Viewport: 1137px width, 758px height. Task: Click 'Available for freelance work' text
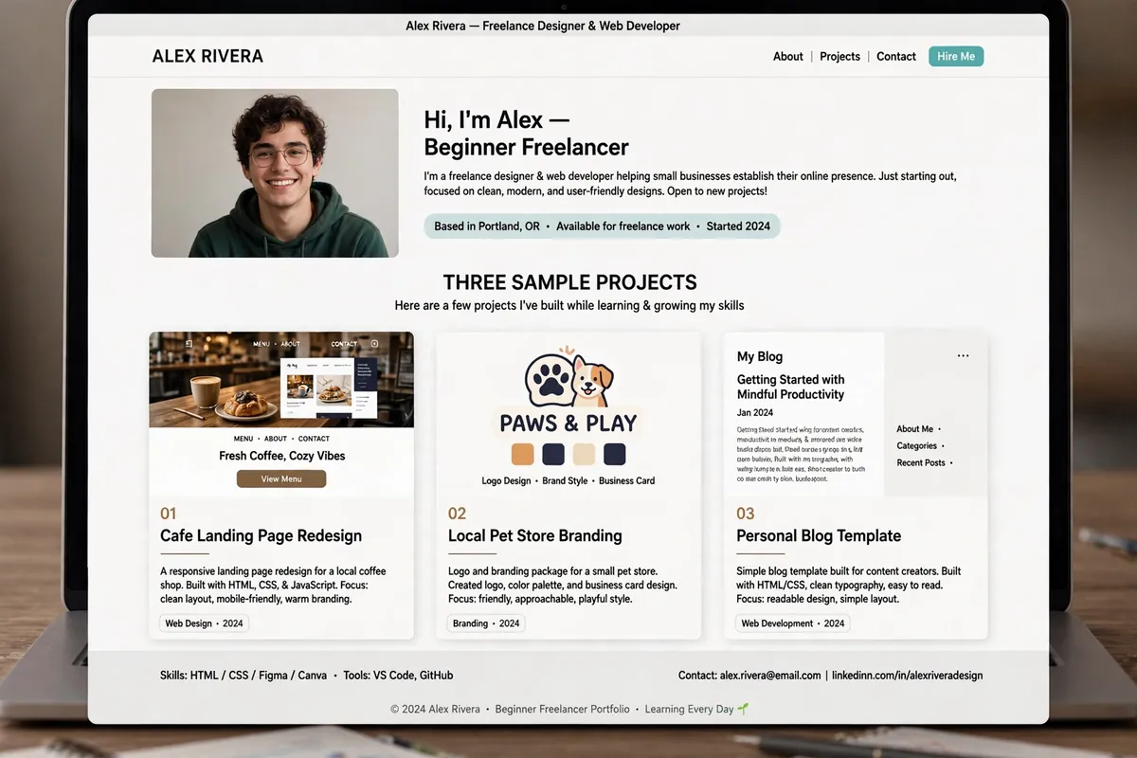[623, 226]
